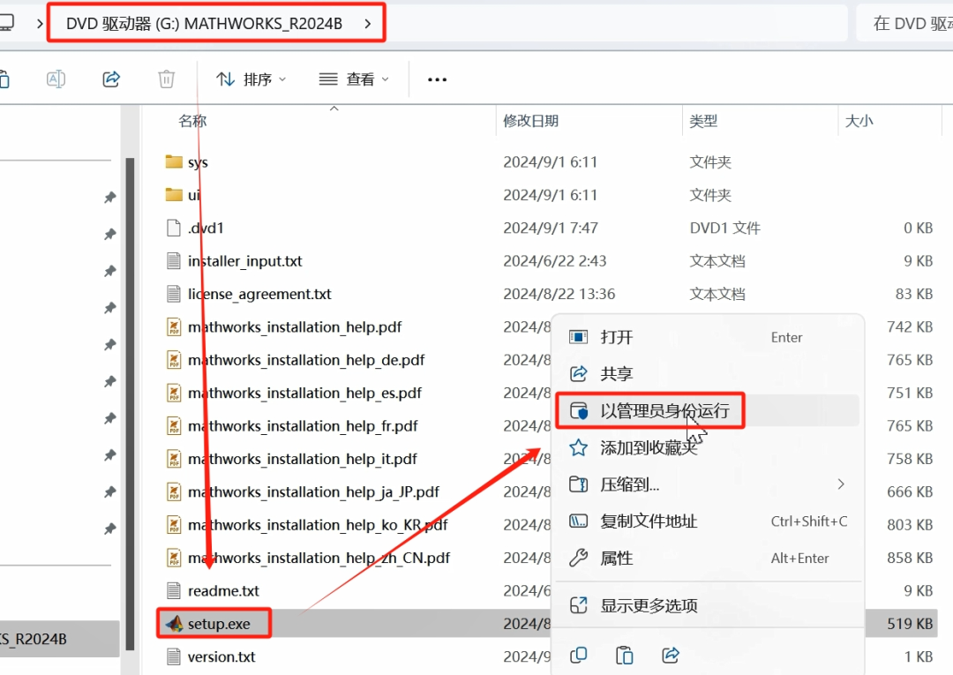Select mathworks_installation_help_ja_JP.pdf icon
Image resolution: width=953 pixels, height=675 pixels.
174,491
